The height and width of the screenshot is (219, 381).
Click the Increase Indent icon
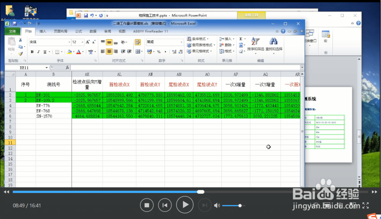point(129,52)
